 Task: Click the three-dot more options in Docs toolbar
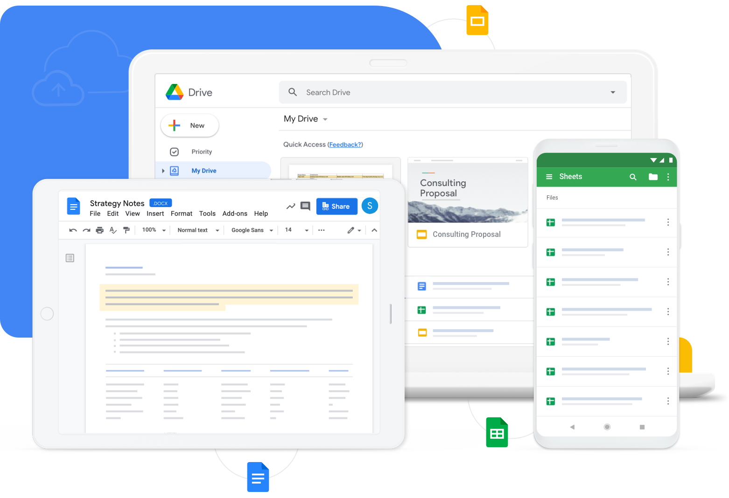pos(322,230)
